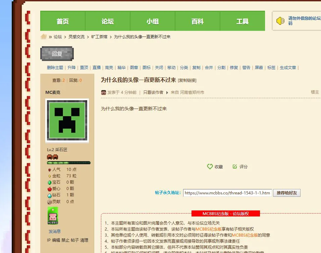
Task: Click the 关闭 close thread link
Action: 159,67
